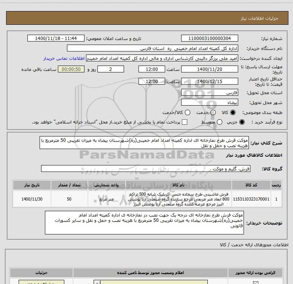Click the price validity date 1400/12/15
Viewport: 293px width, 284px height.
[209, 82]
